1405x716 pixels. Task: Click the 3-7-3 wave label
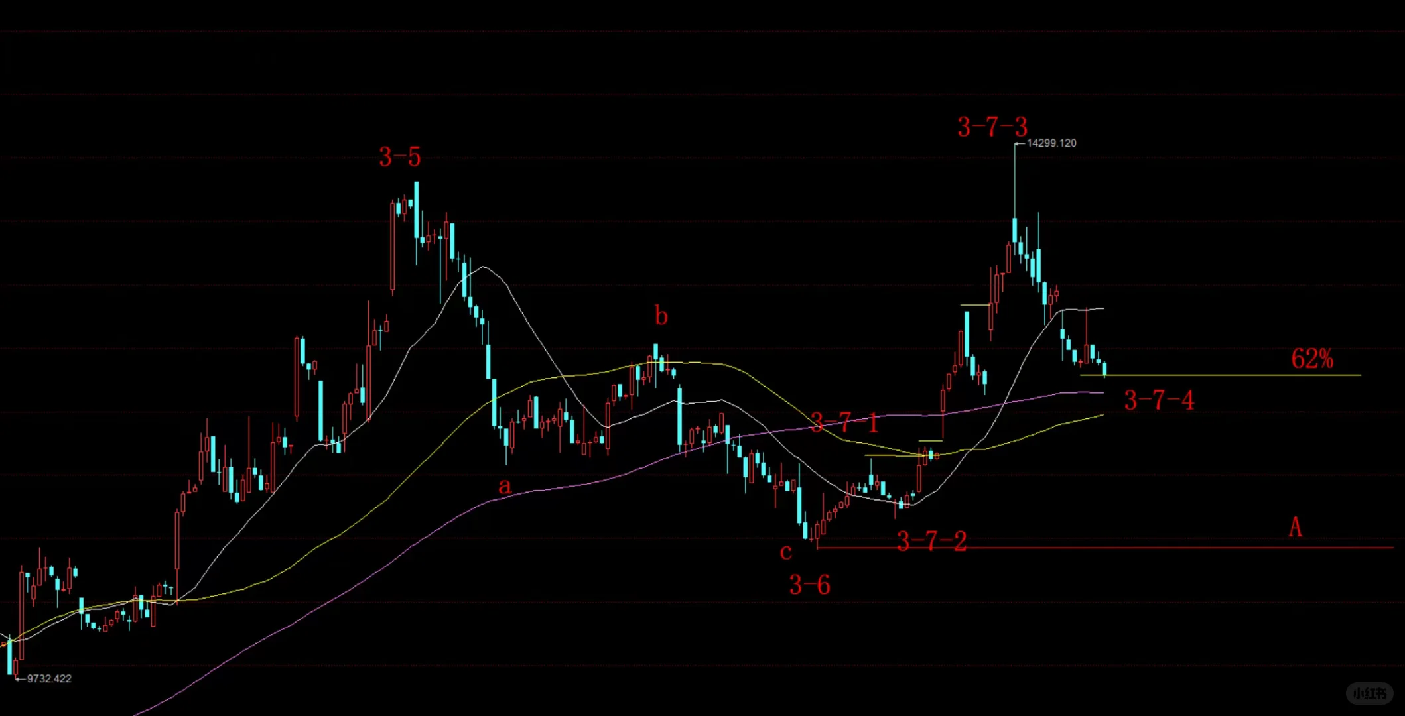coord(992,127)
